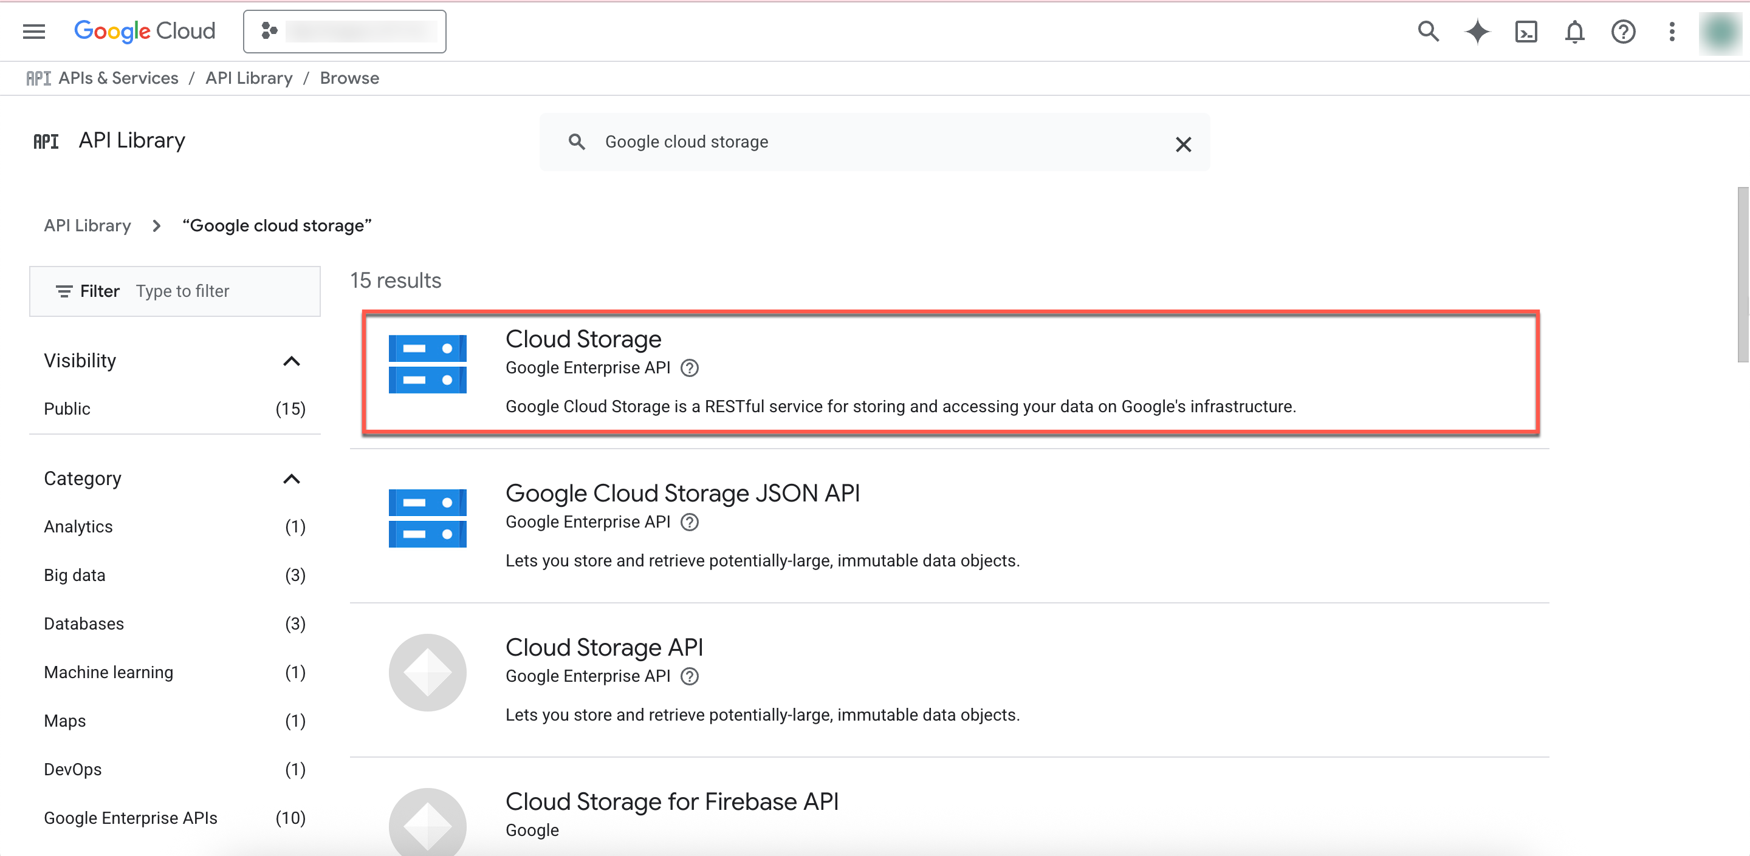This screenshot has width=1750, height=856.
Task: Open the Gemini assistant
Action: pos(1477,31)
